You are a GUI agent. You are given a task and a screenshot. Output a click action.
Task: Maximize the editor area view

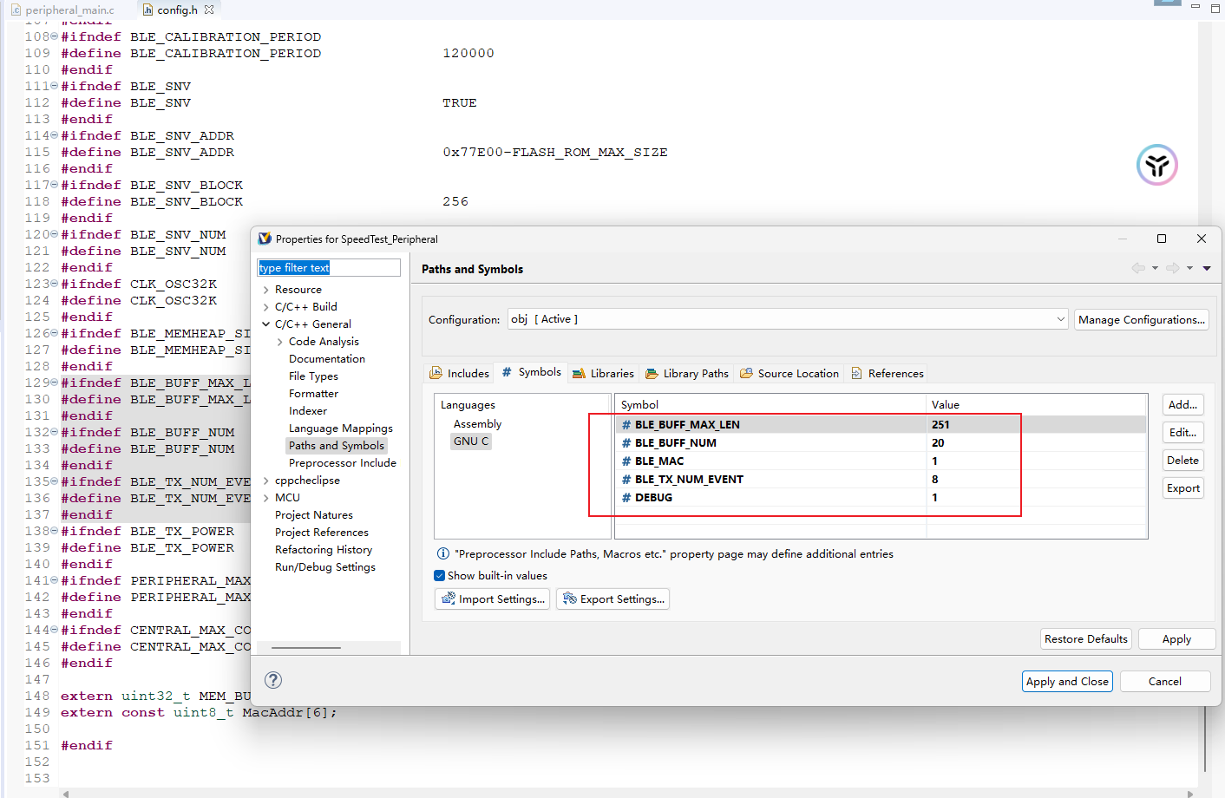click(1214, 7)
